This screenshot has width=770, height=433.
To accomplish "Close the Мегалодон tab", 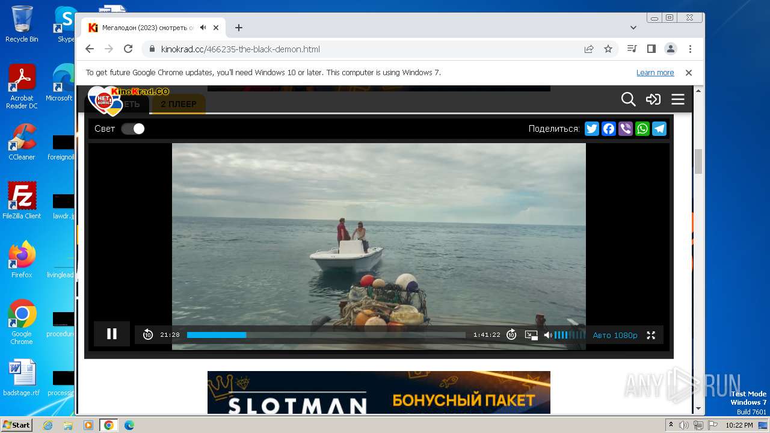I will pyautogui.click(x=216, y=28).
